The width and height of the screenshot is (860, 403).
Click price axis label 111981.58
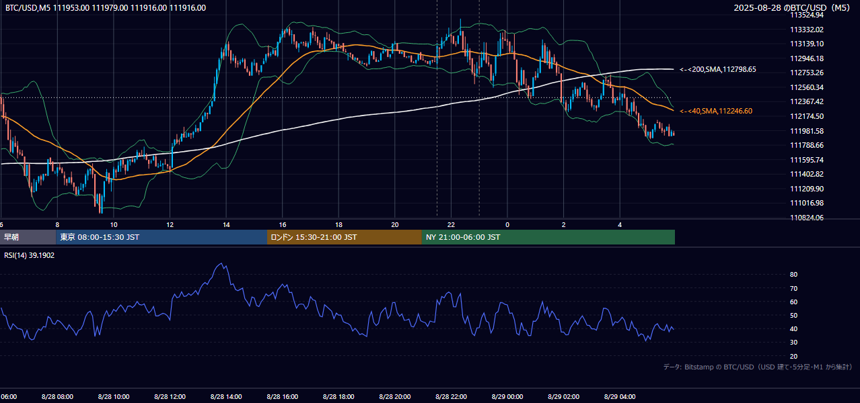pyautogui.click(x=808, y=131)
